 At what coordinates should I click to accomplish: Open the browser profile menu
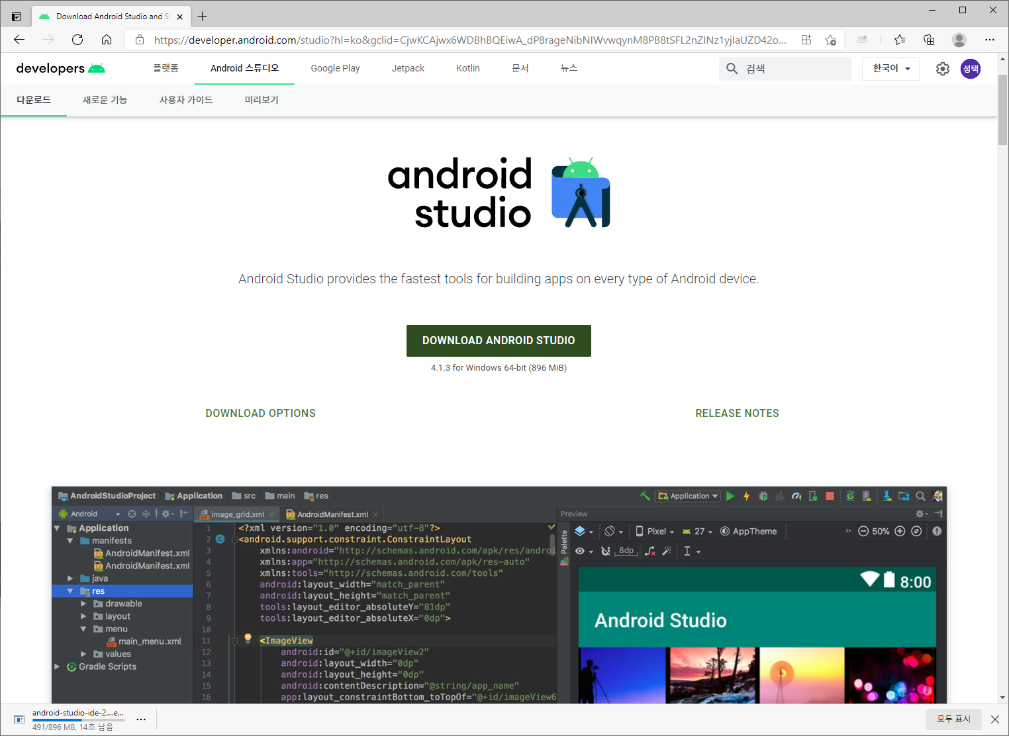coord(959,40)
